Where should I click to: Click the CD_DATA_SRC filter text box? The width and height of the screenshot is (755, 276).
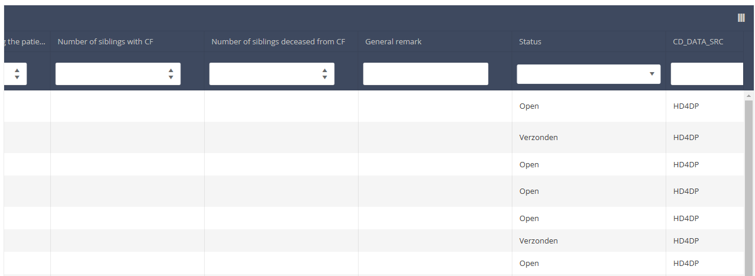point(706,74)
